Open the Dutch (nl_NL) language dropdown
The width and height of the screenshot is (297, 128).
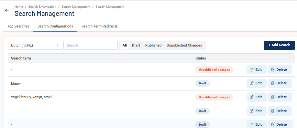[x=35, y=45]
